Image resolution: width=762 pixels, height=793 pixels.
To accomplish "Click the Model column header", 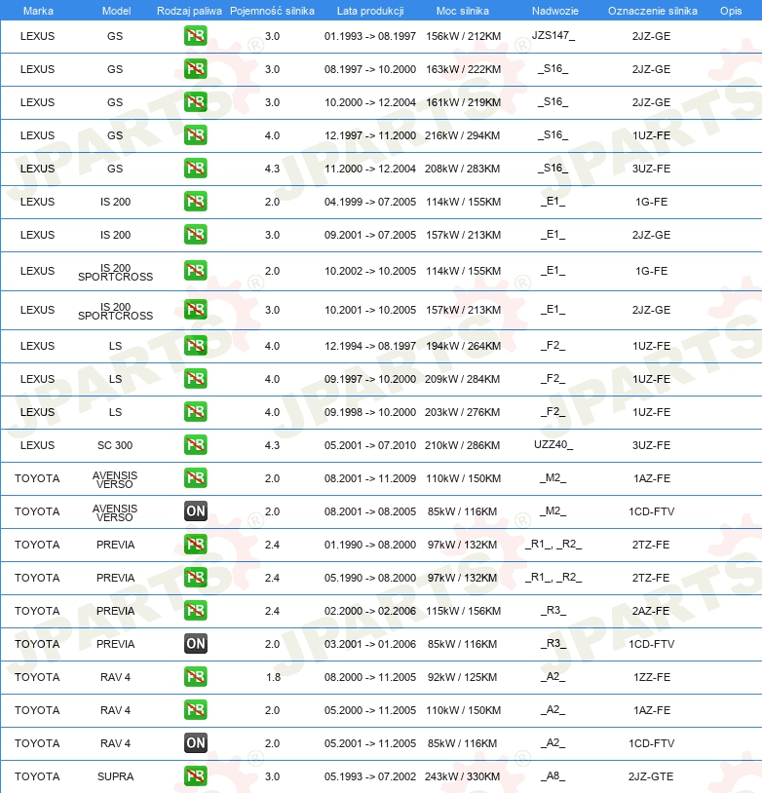I will click(116, 11).
